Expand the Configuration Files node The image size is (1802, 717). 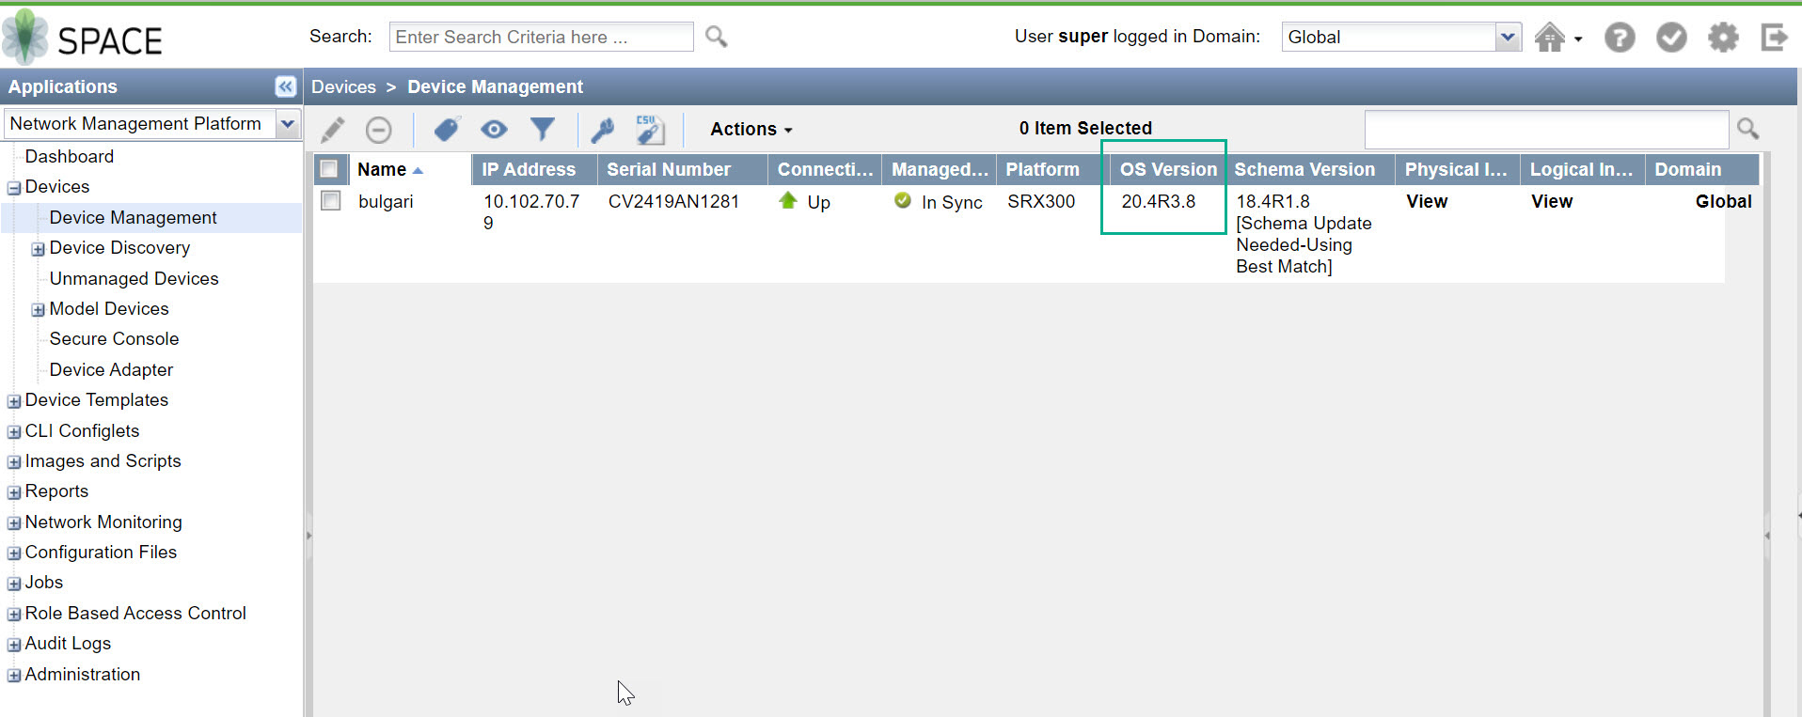point(14,553)
